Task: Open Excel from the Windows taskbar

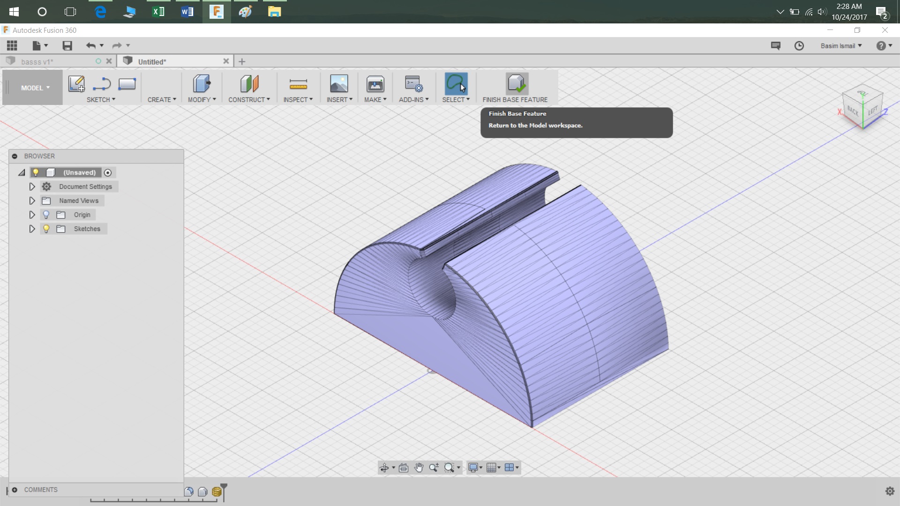Action: 158,12
